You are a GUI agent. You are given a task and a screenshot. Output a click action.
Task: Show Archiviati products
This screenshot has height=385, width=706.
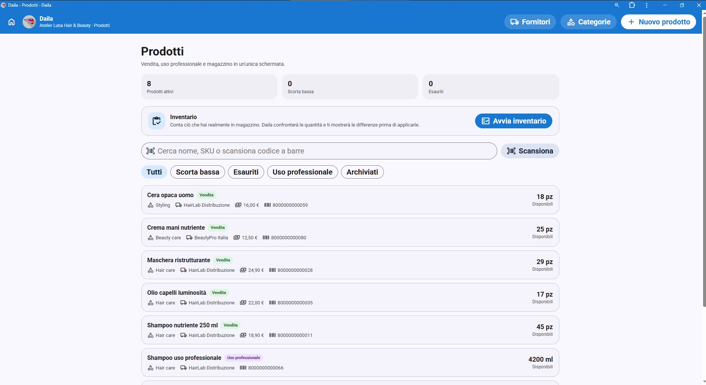[x=362, y=172]
